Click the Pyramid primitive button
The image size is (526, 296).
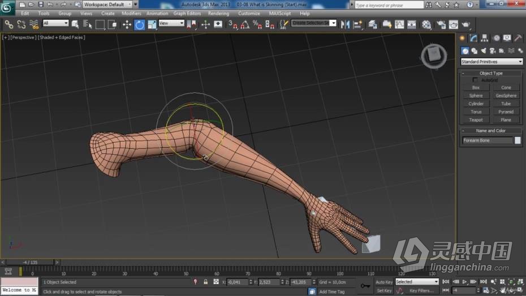point(506,111)
